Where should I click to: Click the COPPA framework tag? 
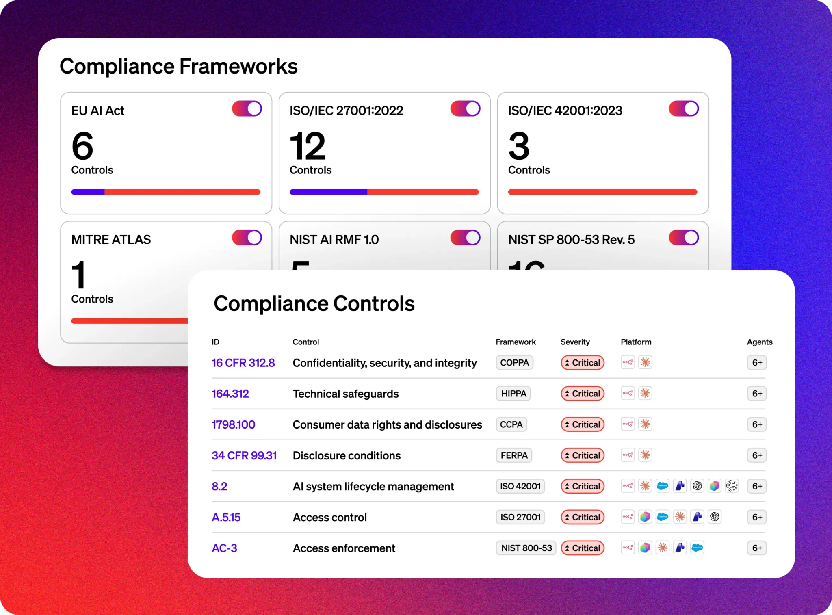514,363
